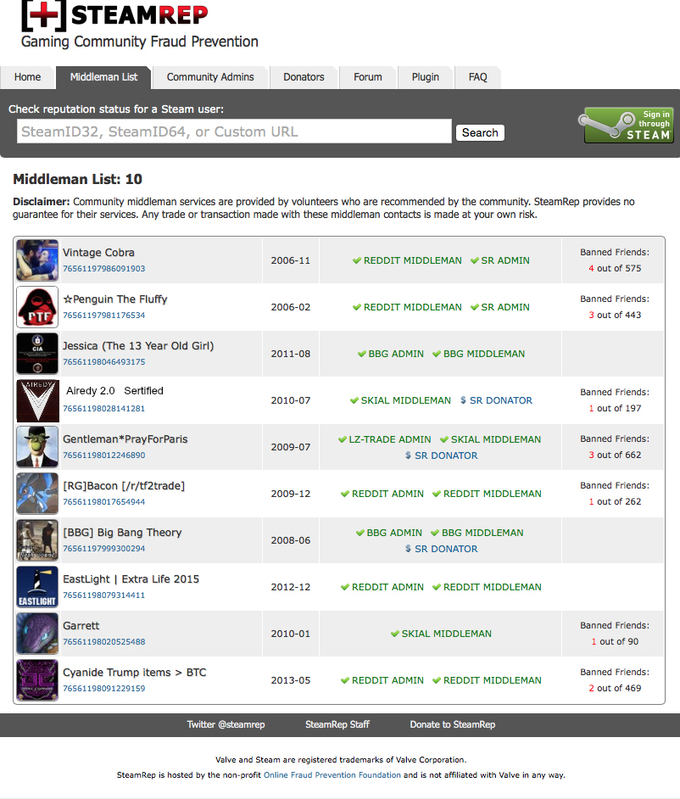The height and width of the screenshot is (799, 680).
Task: Click Airedy's SR DONATOR tag
Action: tap(497, 400)
